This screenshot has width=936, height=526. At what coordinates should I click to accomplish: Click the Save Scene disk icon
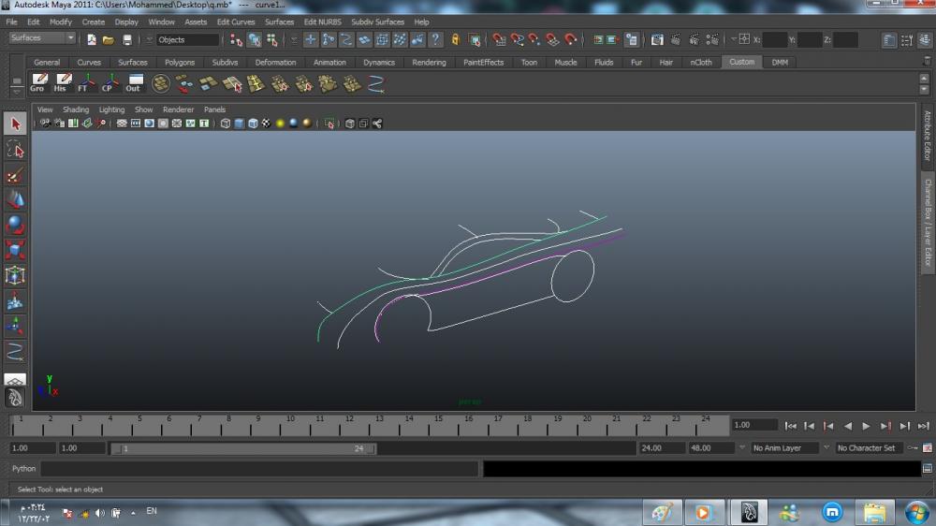coord(127,39)
